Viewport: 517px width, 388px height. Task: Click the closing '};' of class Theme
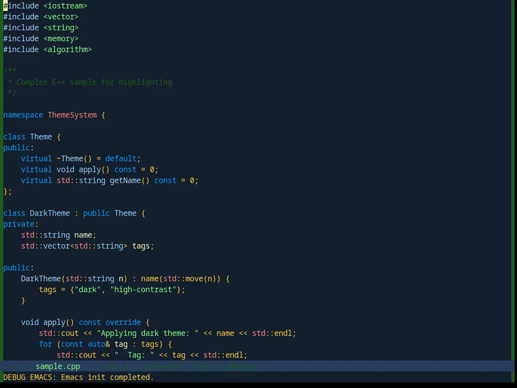coord(8,191)
